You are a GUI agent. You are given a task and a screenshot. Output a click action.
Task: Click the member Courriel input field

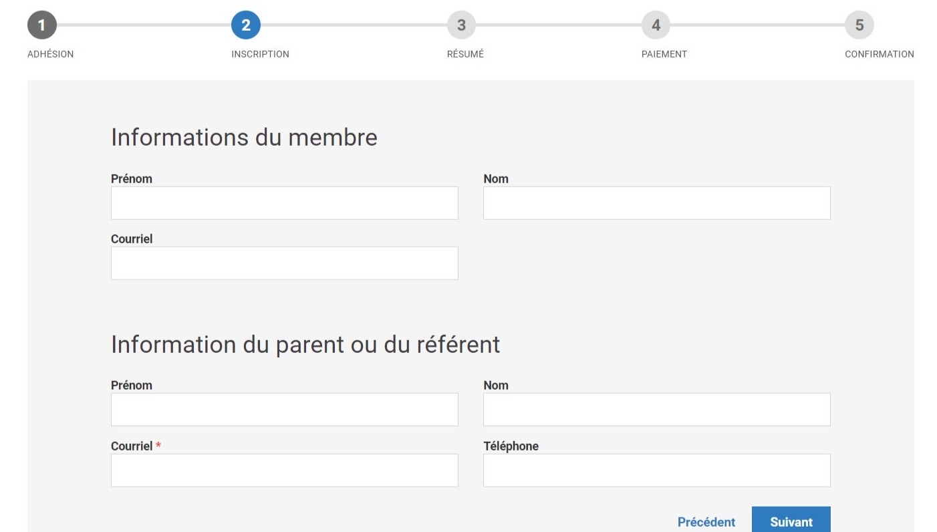(x=284, y=263)
